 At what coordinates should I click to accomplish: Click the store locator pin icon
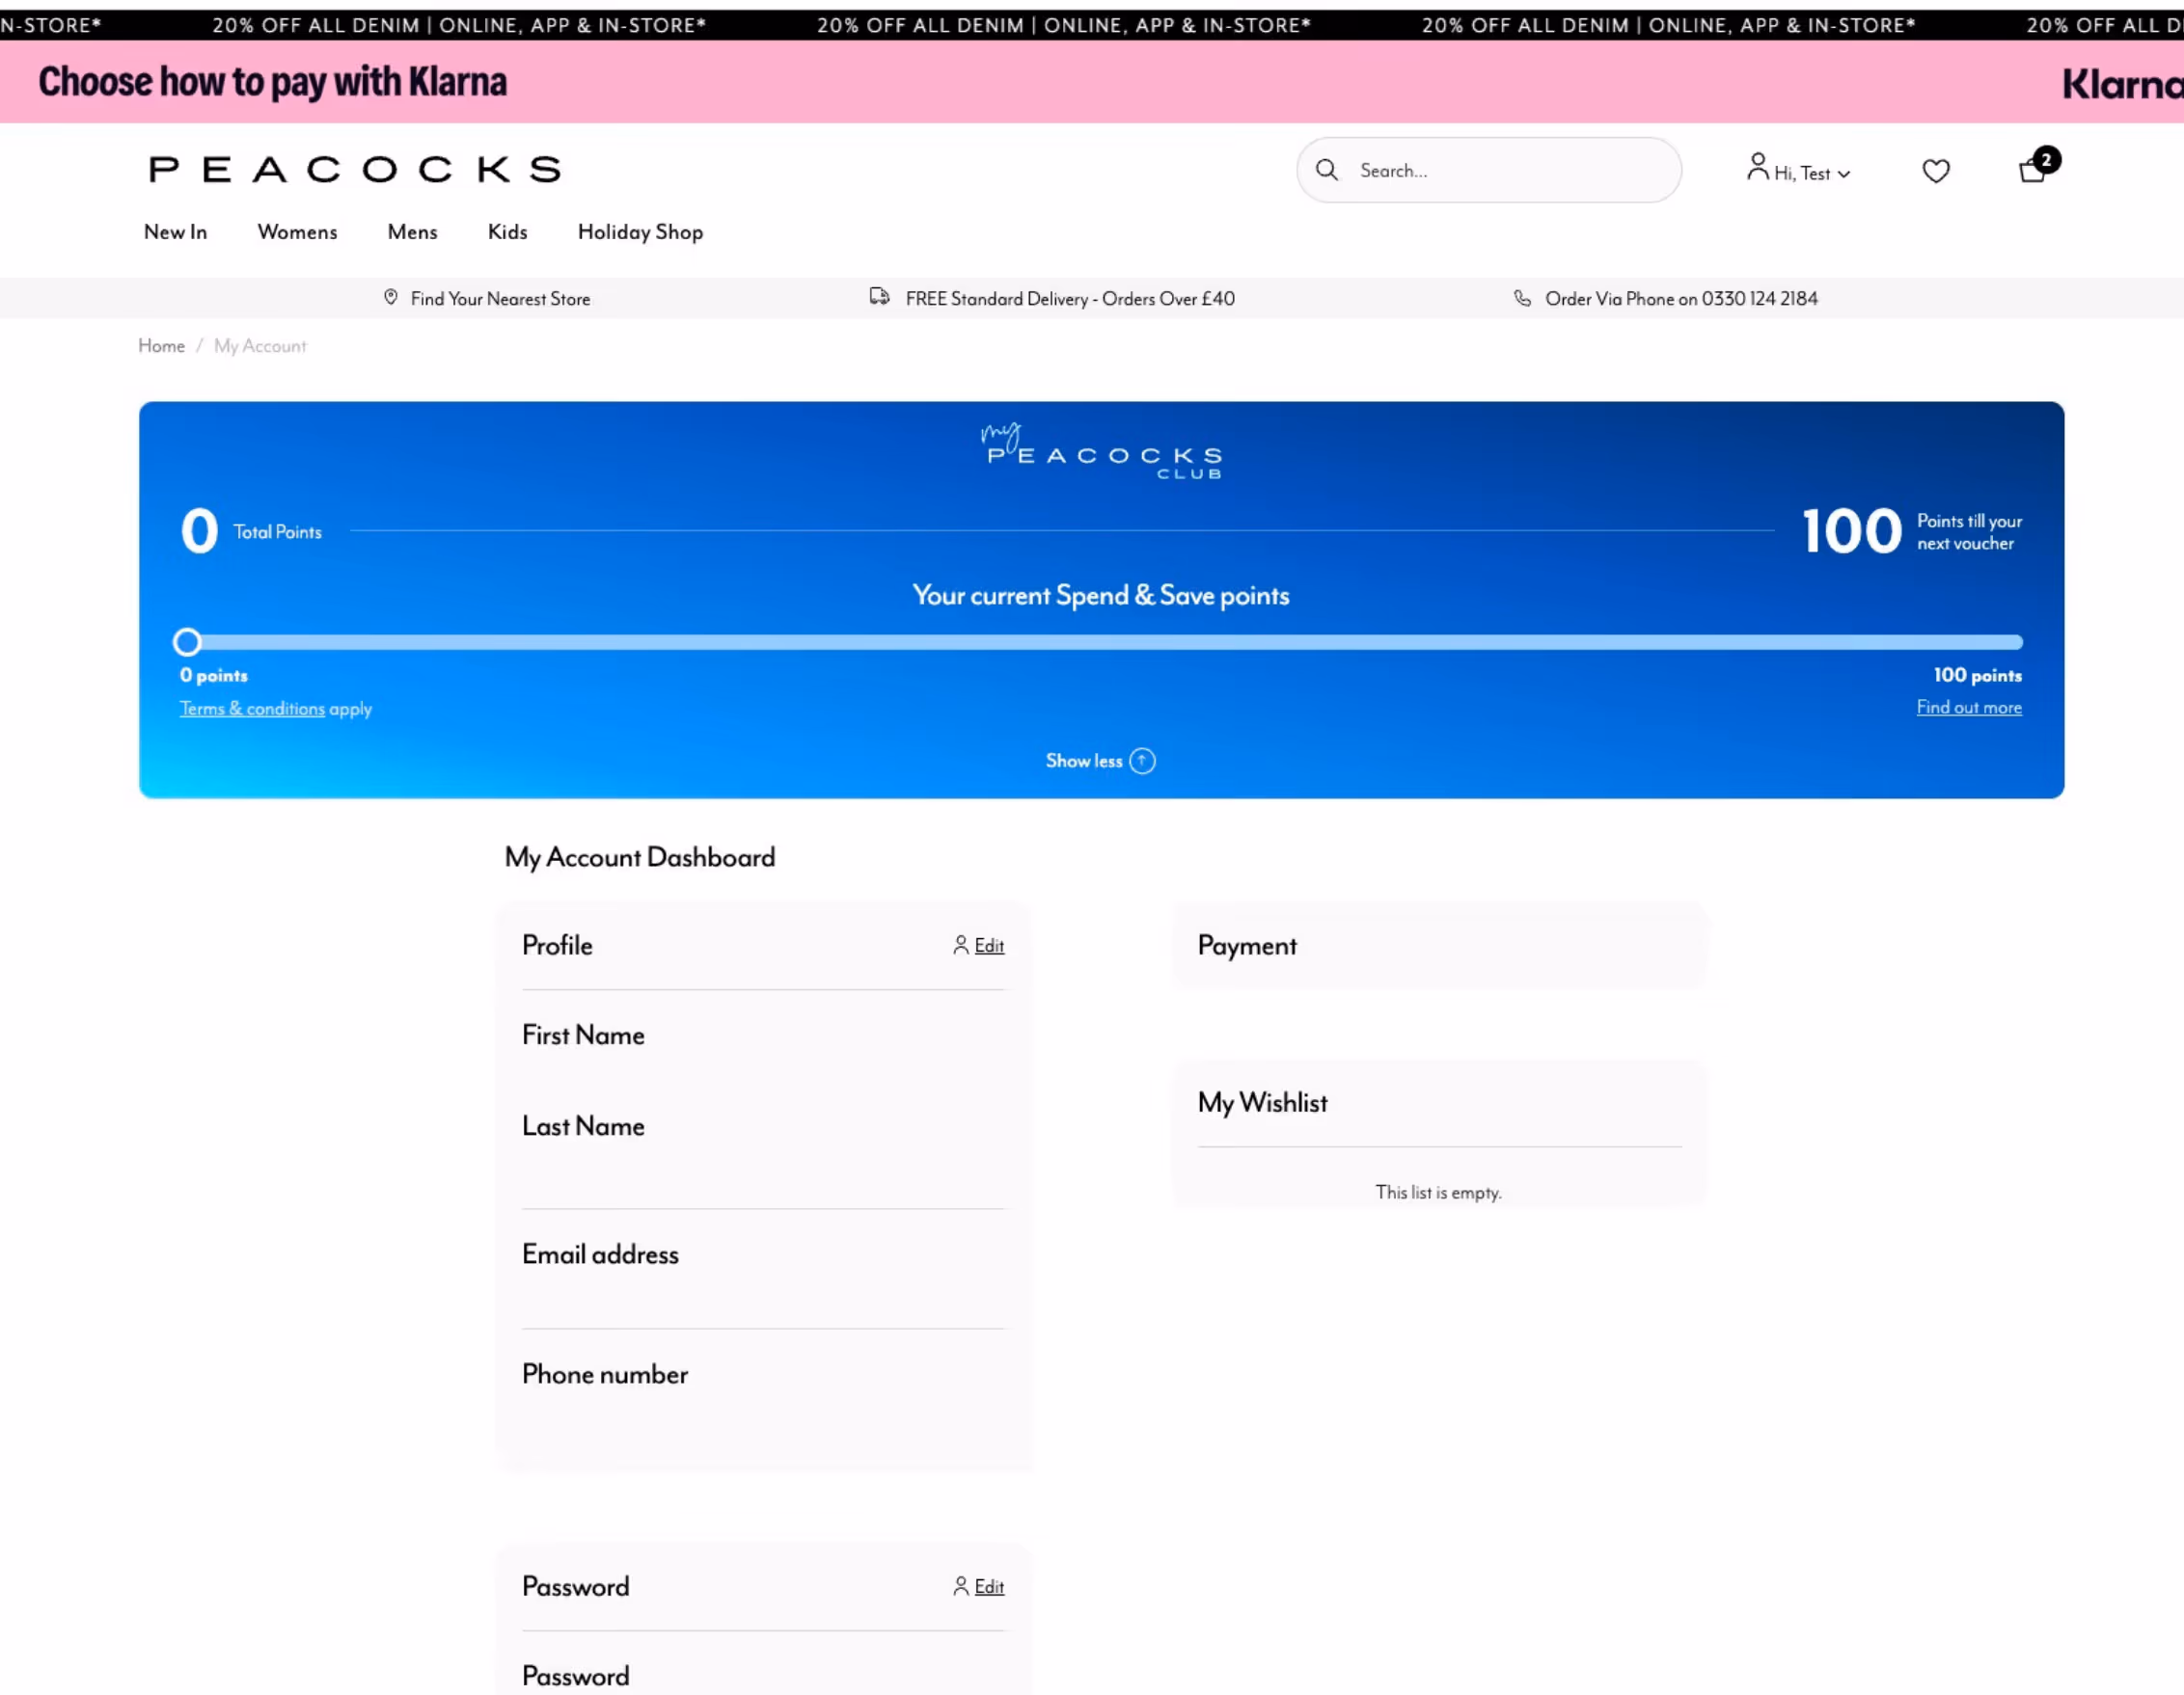[x=391, y=298]
